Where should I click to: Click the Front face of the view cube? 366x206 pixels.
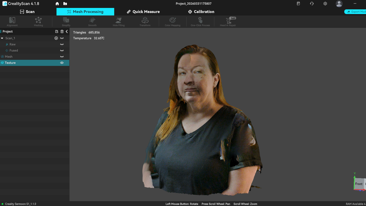359,184
